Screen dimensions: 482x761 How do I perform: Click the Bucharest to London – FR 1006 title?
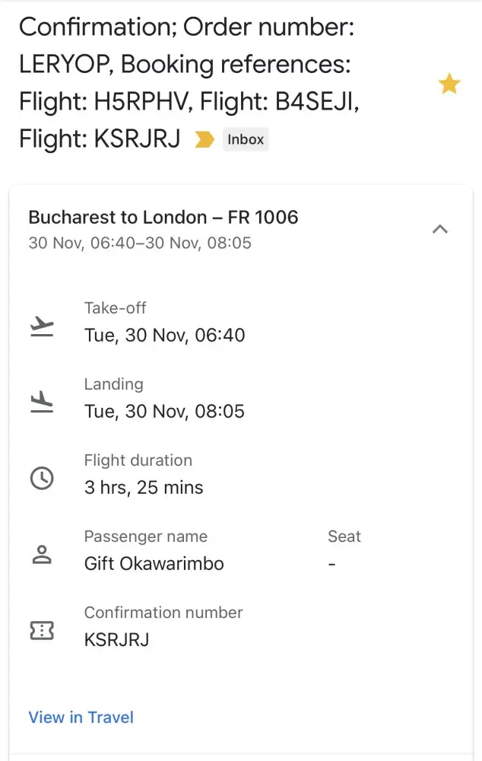(163, 217)
